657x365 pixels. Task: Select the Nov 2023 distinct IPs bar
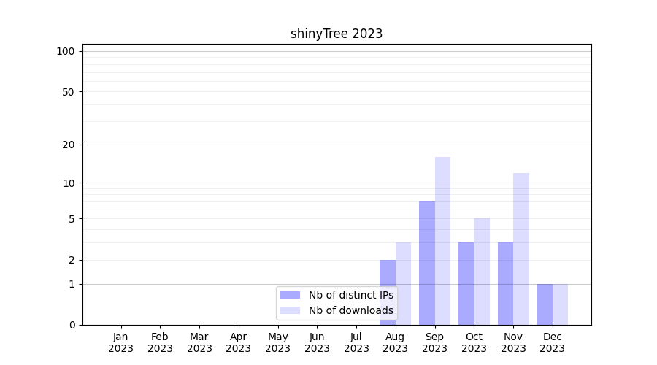pyautogui.click(x=505, y=283)
